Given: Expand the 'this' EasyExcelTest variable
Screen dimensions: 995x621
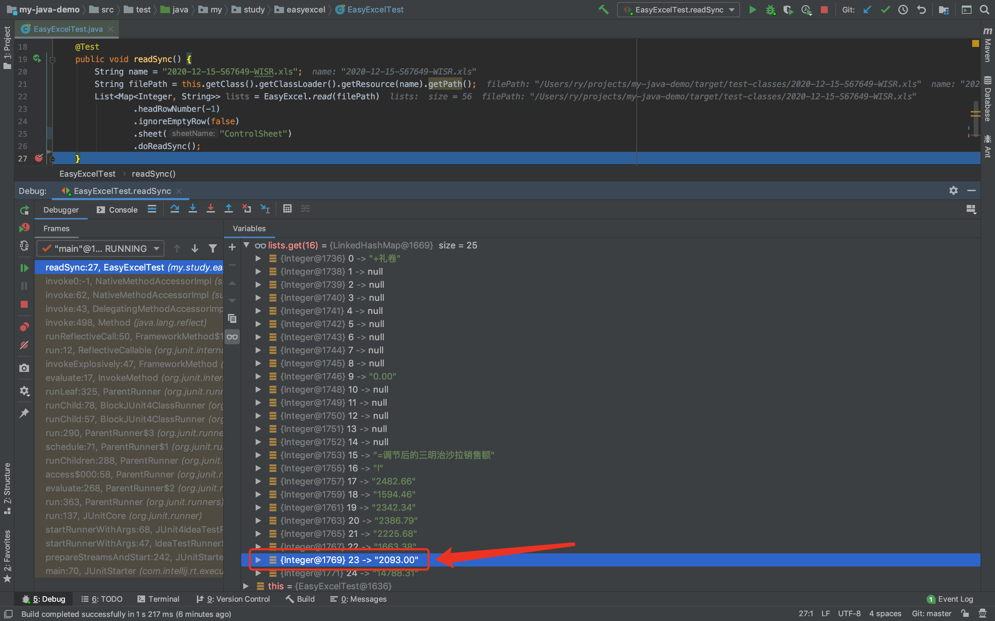Looking at the screenshot, I should tap(246, 586).
